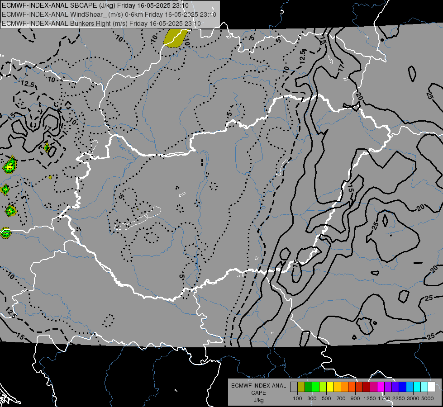Click the J/kg unit label in the legend

tap(258, 401)
